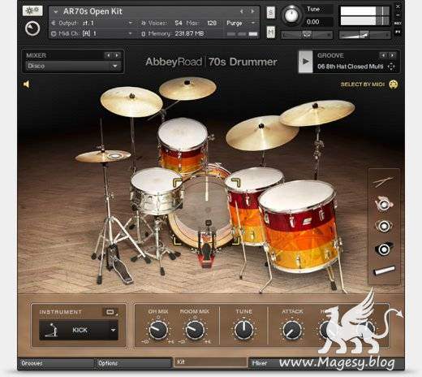This screenshot has width=422, height=377.
Task: Adjust the pan slider under Tune
Action: (307, 35)
